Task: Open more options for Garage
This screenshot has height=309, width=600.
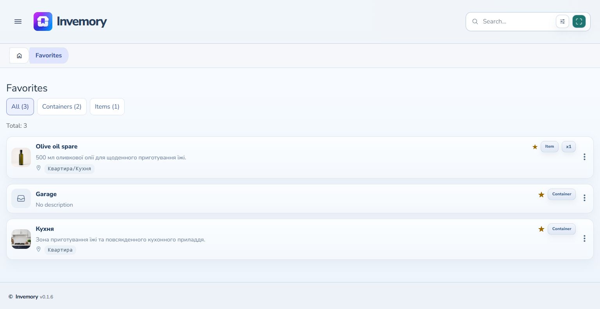Action: 584,198
